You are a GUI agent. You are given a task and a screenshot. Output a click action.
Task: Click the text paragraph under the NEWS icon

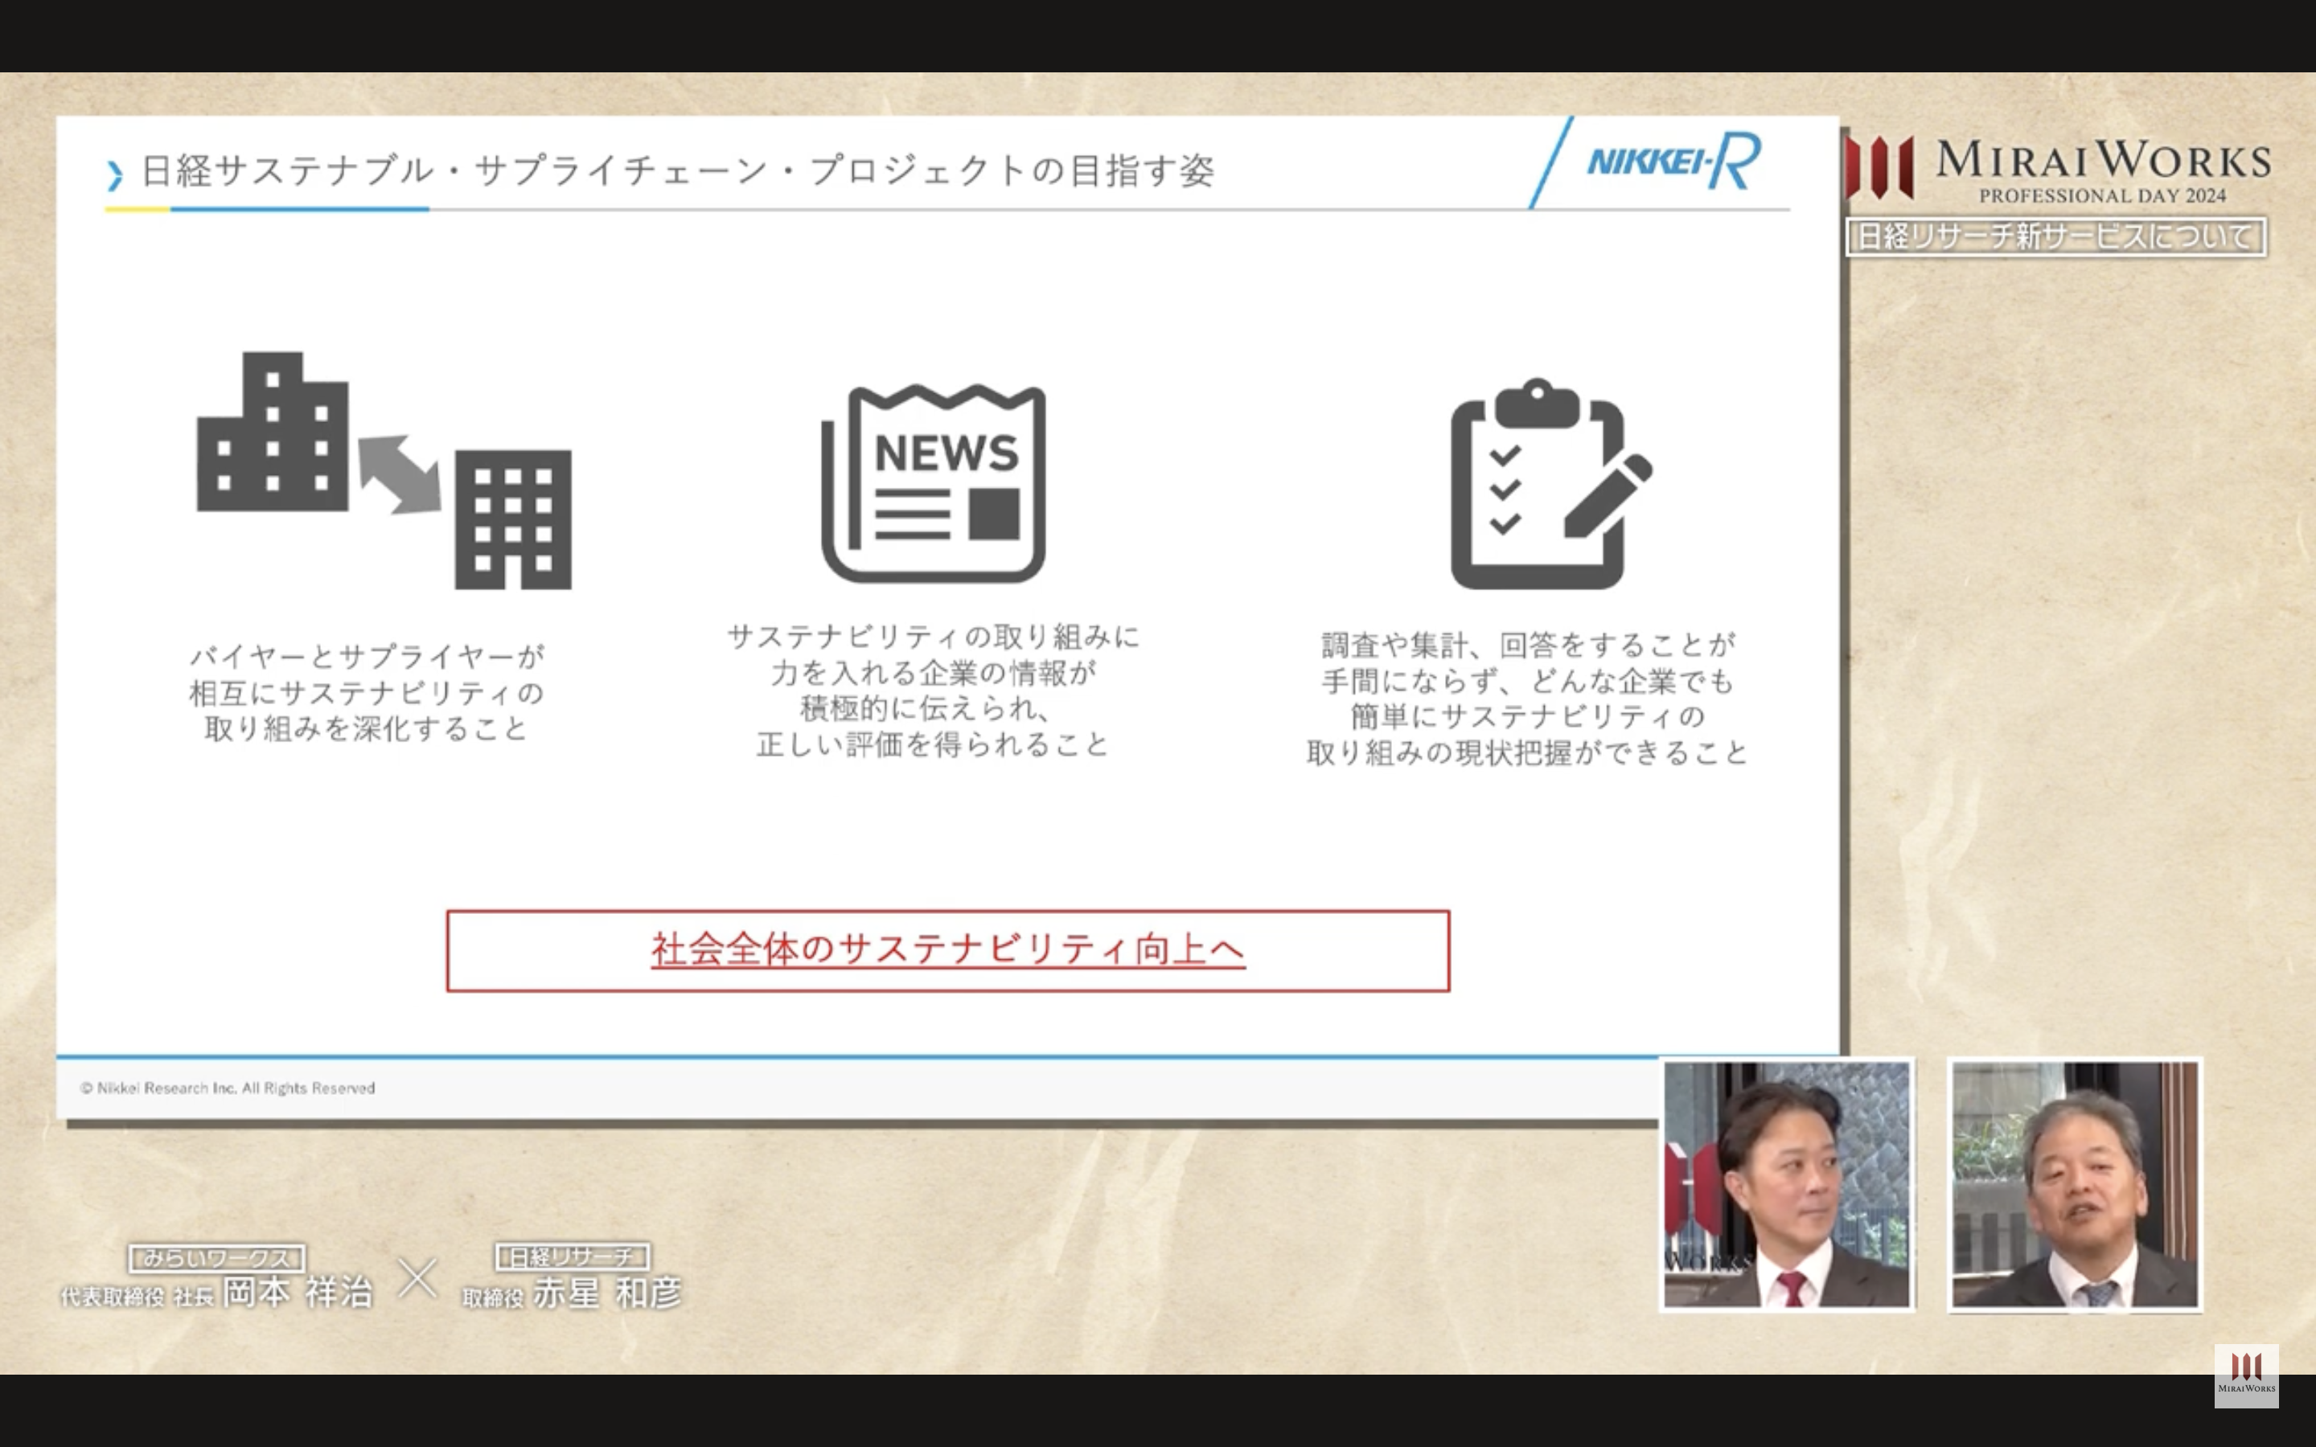(933, 691)
